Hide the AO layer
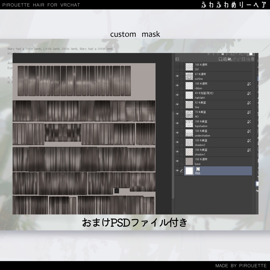270x270 pixels. pos(177,114)
